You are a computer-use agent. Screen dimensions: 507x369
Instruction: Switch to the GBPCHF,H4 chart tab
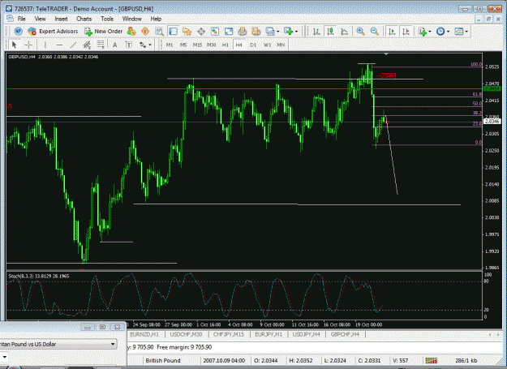point(345,334)
